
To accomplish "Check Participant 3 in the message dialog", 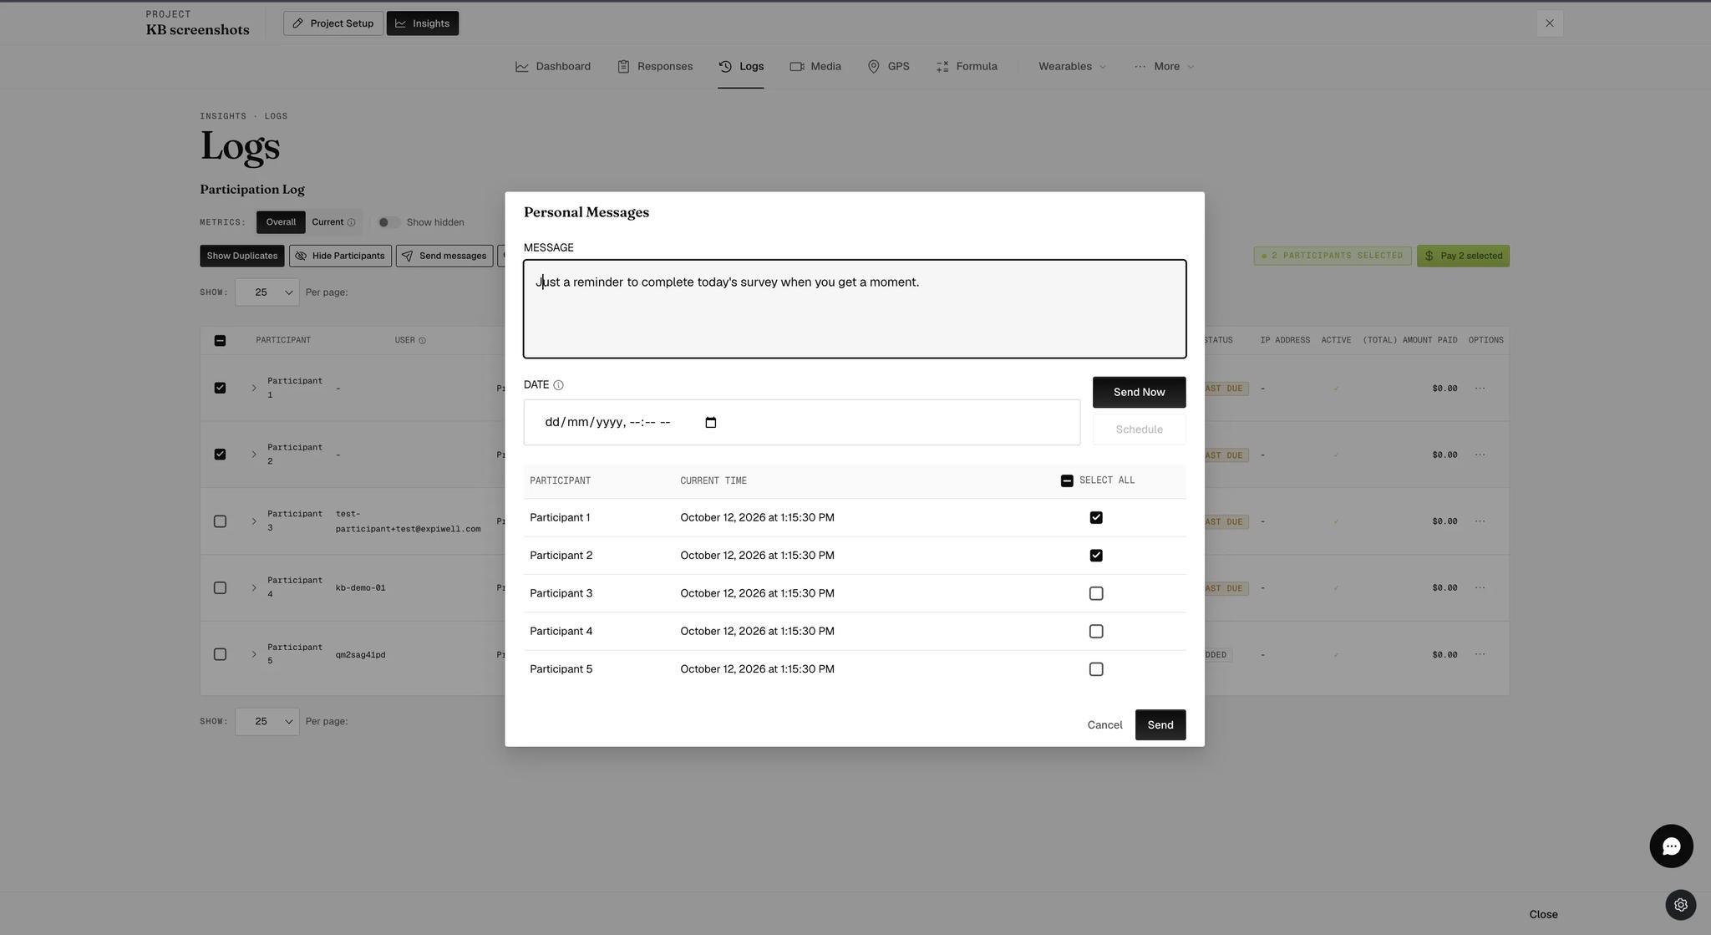I will coord(1096,594).
